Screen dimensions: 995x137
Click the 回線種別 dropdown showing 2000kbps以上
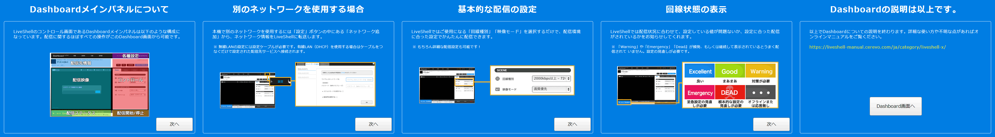click(x=551, y=79)
